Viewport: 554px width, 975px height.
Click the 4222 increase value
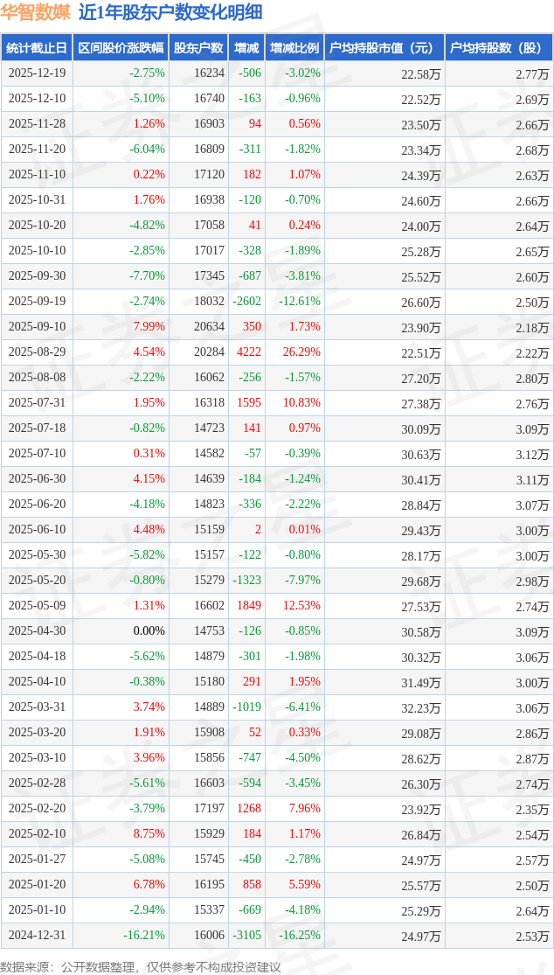[x=248, y=352]
